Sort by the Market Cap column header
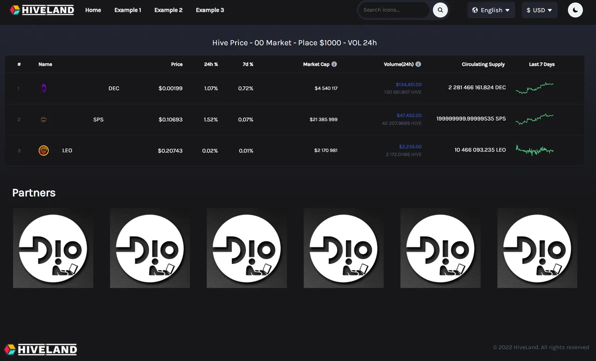This screenshot has width=596, height=361. tap(316, 64)
